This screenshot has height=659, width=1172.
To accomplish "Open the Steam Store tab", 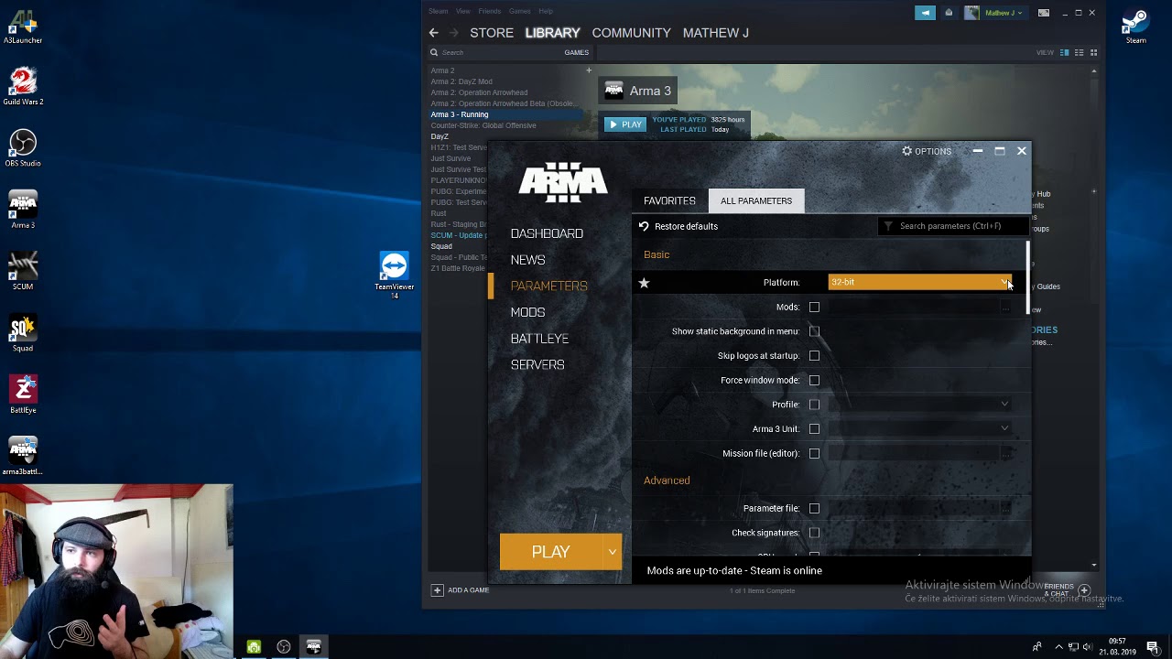I will pyautogui.click(x=492, y=33).
